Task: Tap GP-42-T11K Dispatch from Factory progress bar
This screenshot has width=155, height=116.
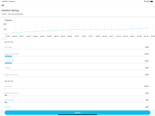Action: [77, 56]
